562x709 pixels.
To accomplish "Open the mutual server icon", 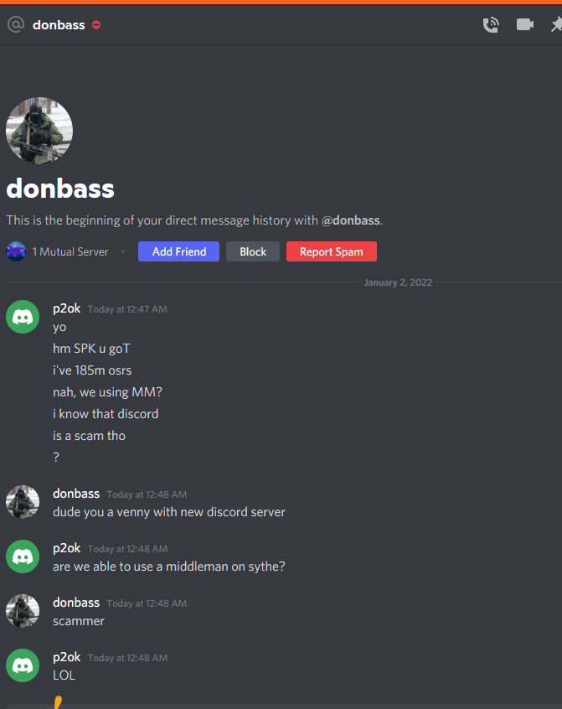I will click(16, 251).
